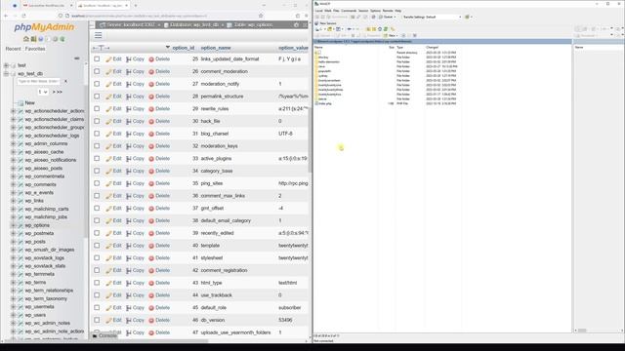Open the Commands menu in WinSCP
This screenshot has width=625, height=351.
pyautogui.click(x=349, y=11)
